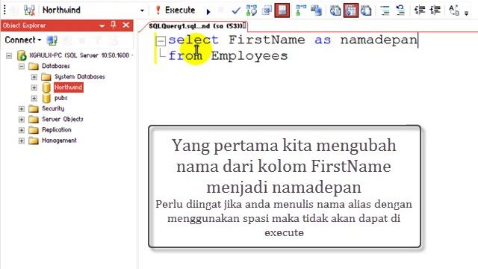The height and width of the screenshot is (269, 478).
Task: Select the Databases tree item
Action: click(56, 66)
